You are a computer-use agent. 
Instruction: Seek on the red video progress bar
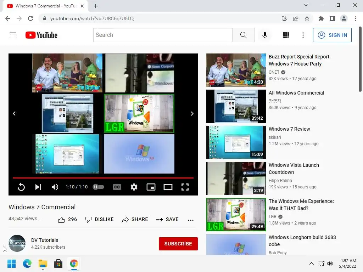[x=103, y=178]
